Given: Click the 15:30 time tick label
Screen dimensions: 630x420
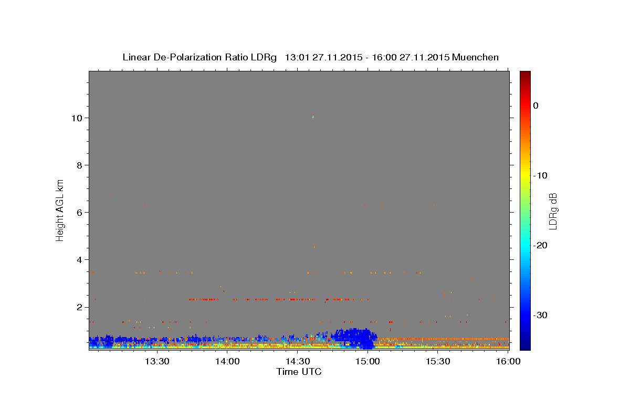Looking at the screenshot, I should 437,361.
